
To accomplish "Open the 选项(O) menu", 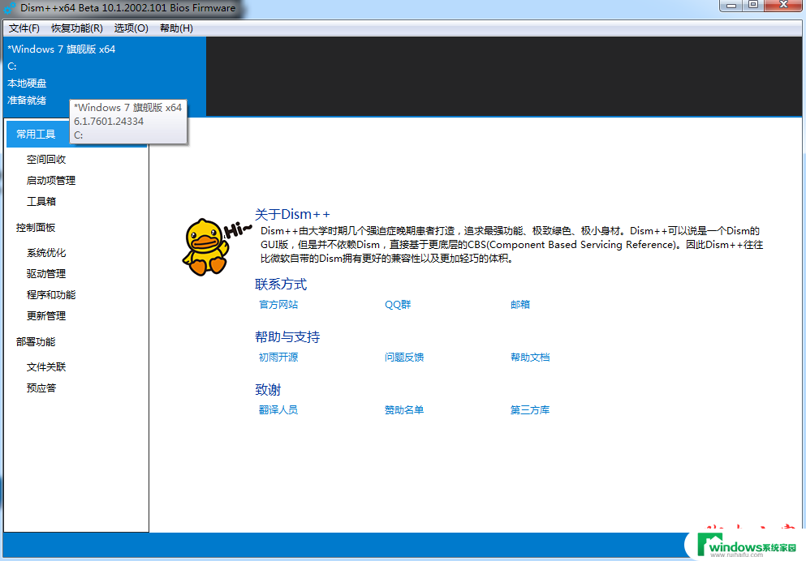I will click(x=131, y=28).
